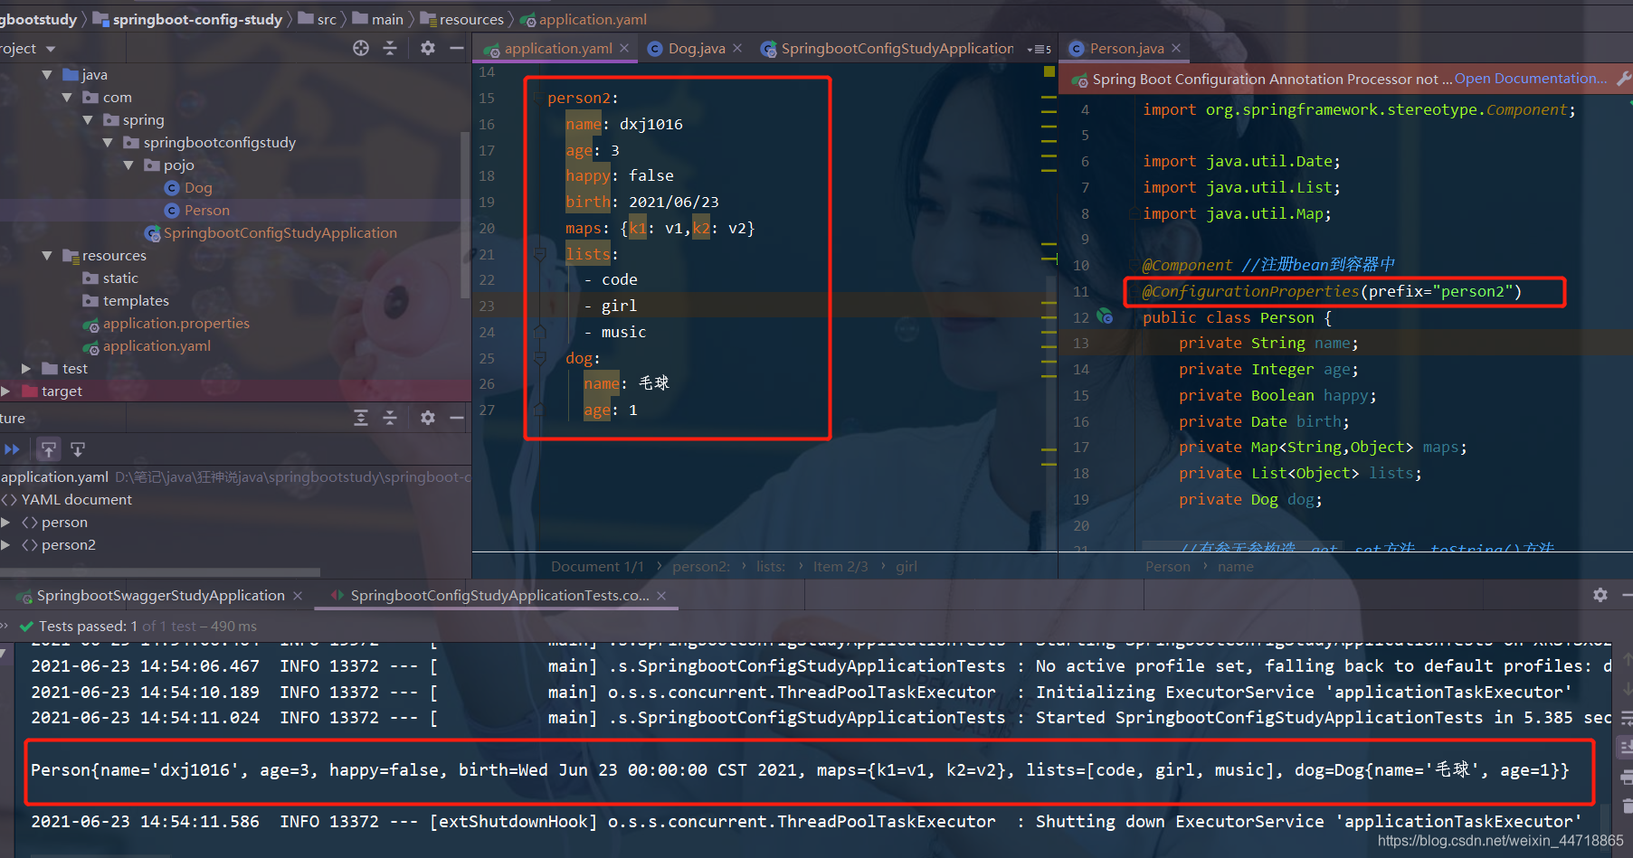Collapse the java source folder
Image resolution: width=1633 pixels, height=858 pixels.
[47, 75]
